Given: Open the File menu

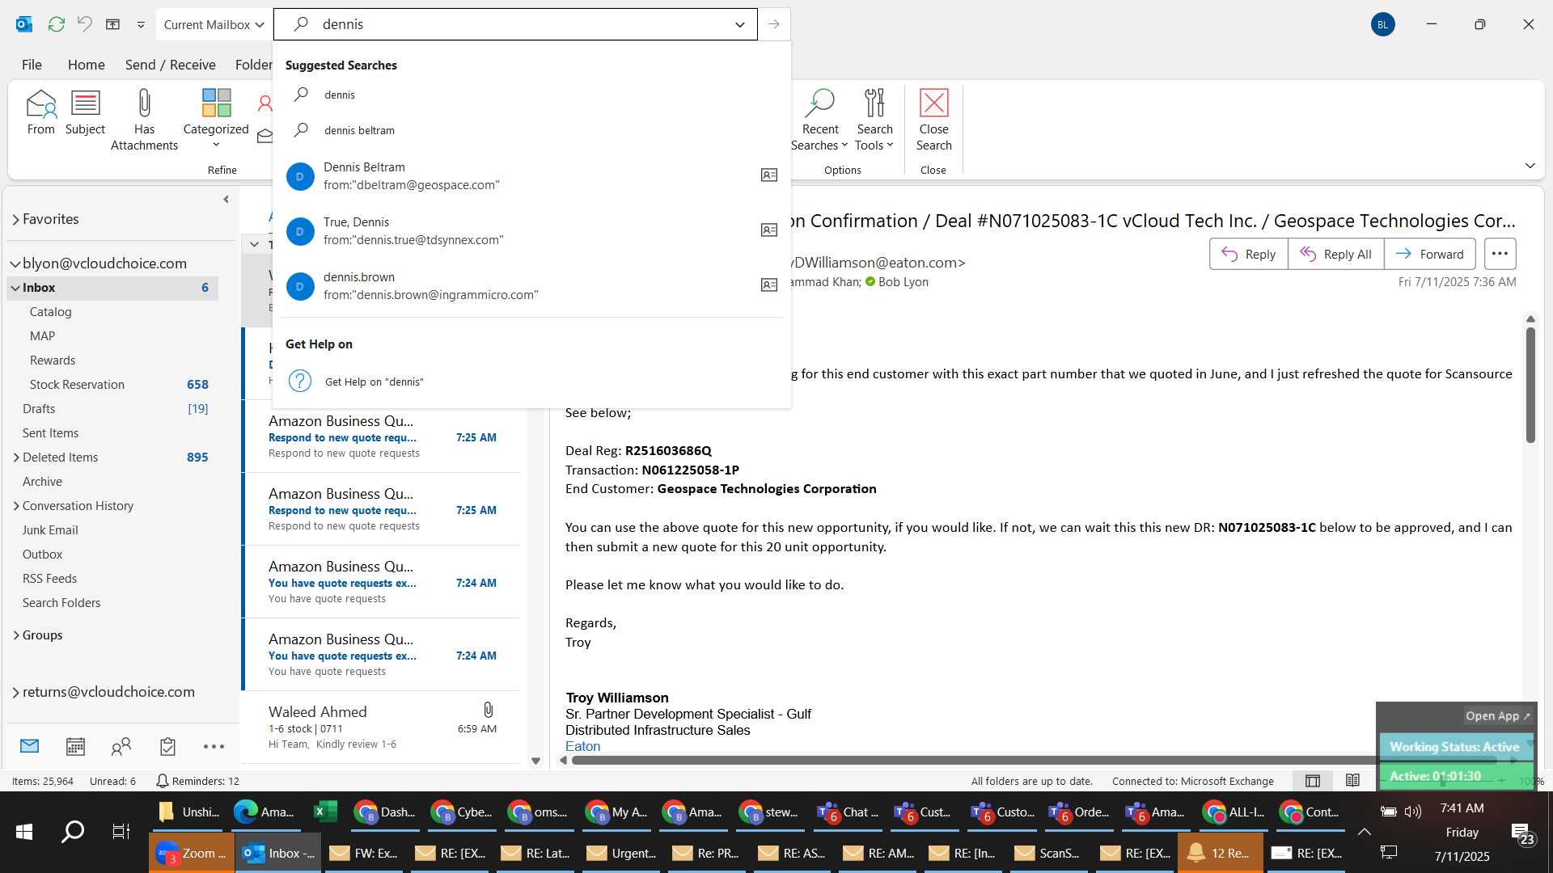Looking at the screenshot, I should [32, 65].
